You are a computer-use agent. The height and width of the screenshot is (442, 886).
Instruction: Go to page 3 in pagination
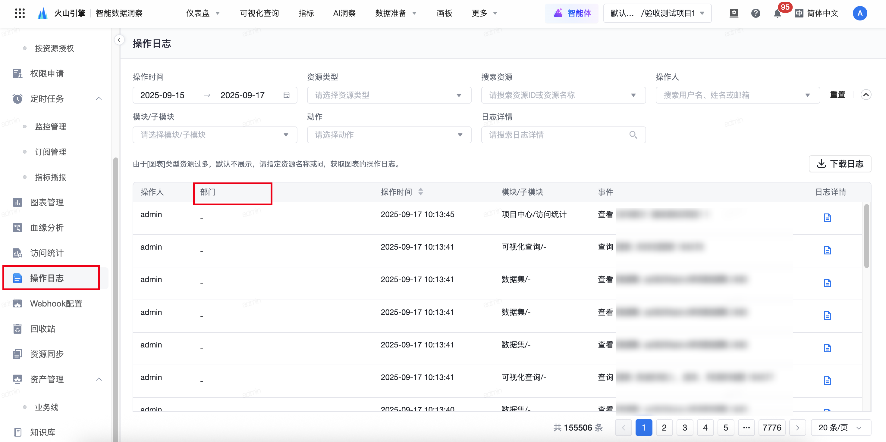click(x=684, y=428)
